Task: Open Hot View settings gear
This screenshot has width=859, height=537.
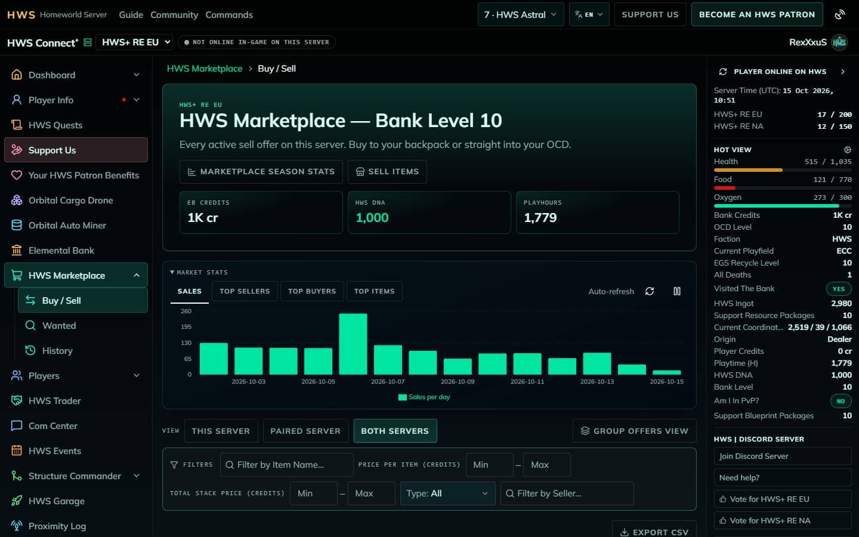Action: point(847,150)
